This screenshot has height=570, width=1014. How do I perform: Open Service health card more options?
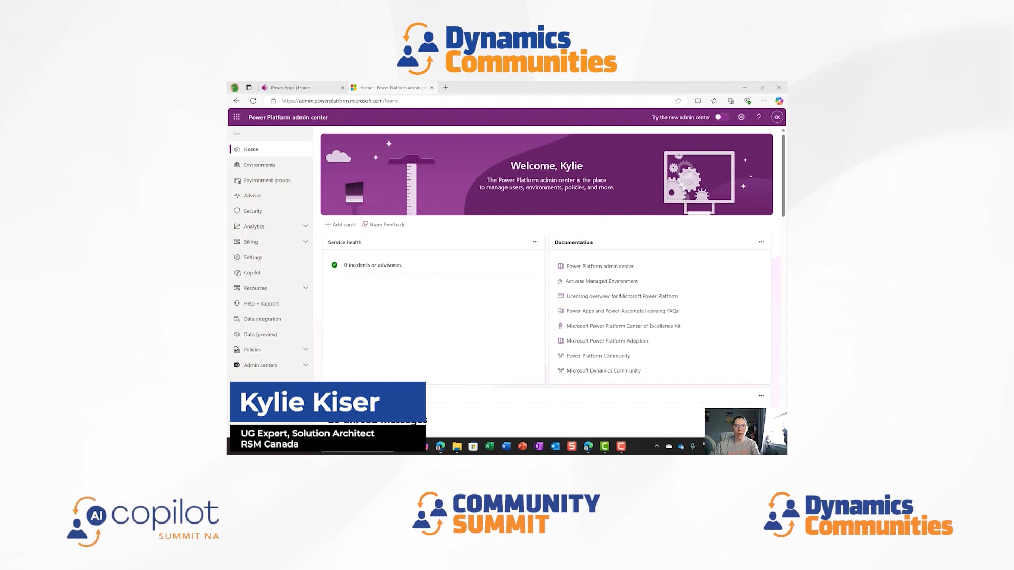coord(535,242)
